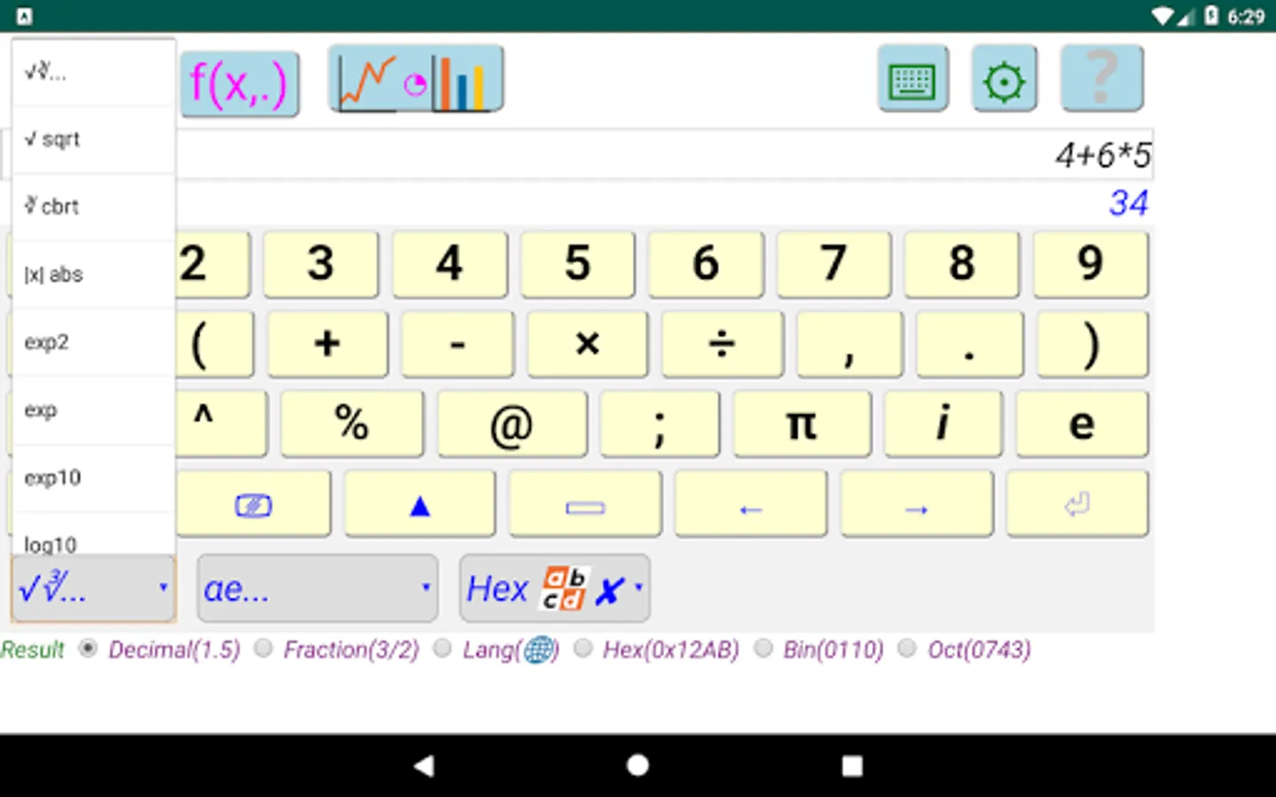The image size is (1276, 797).
Task: Open the graph and charts tool
Action: coord(416,79)
